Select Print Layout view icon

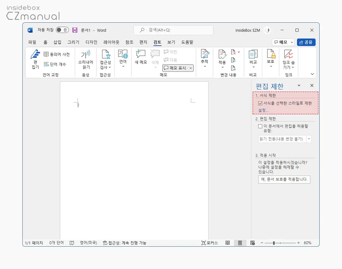click(240, 243)
